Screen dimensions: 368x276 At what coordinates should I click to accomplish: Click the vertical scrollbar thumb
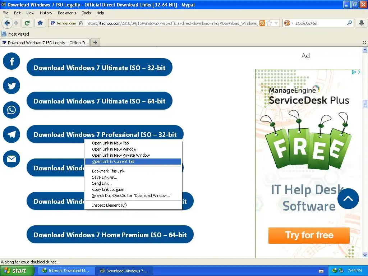(x=365, y=103)
